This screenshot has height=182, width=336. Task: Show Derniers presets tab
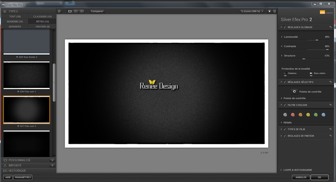[x=15, y=27]
